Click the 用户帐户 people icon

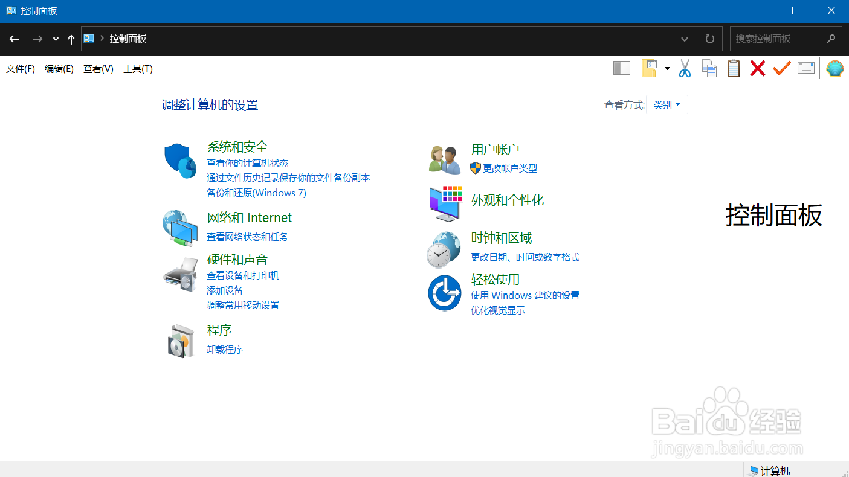[444, 158]
